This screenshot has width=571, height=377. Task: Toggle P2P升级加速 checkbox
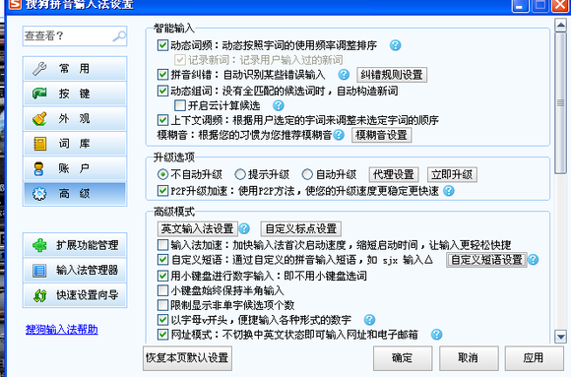[x=162, y=191]
